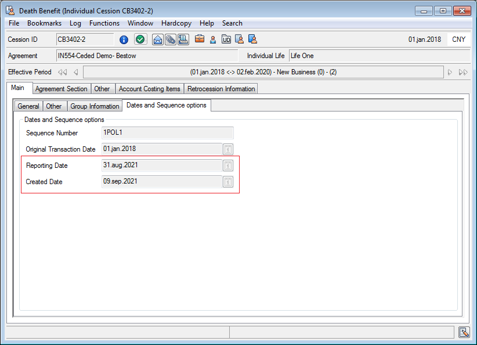Open calendar picker for Reporting Date
This screenshot has width=477, height=345.
coord(228,166)
